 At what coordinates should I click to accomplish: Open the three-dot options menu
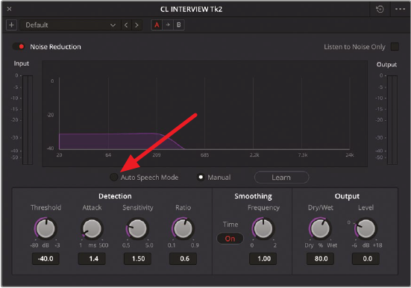400,9
